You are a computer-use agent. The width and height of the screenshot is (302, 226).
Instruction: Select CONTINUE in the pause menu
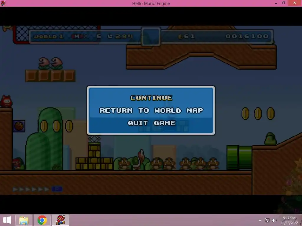pyautogui.click(x=151, y=98)
